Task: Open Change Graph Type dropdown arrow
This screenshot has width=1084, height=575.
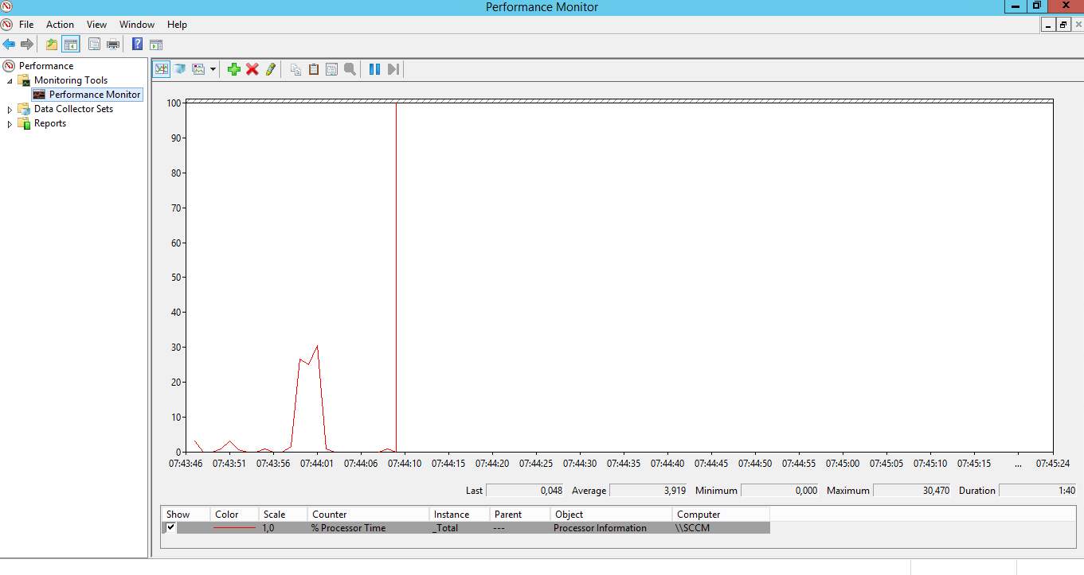Action: tap(213, 70)
